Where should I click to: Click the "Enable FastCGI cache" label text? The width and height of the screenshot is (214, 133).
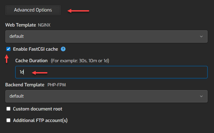[x=35, y=49]
